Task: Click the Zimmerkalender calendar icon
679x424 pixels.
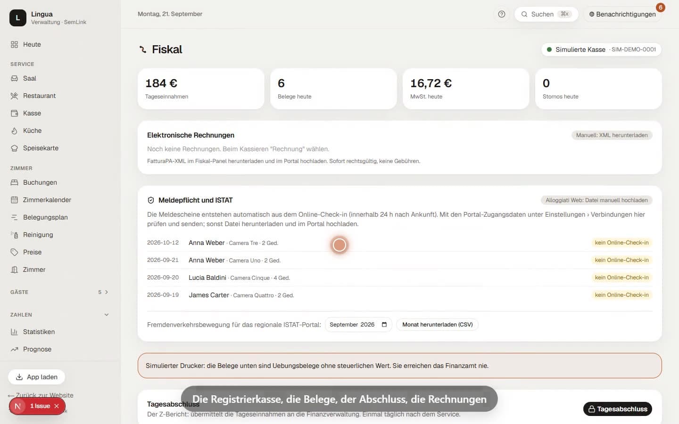Action: [14, 200]
